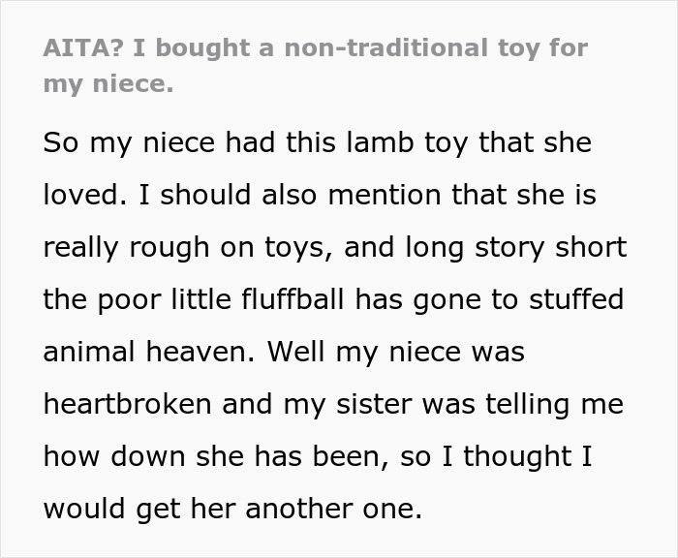
Task: Click the word "heartbroken" in the post
Action: pyautogui.click(x=128, y=404)
